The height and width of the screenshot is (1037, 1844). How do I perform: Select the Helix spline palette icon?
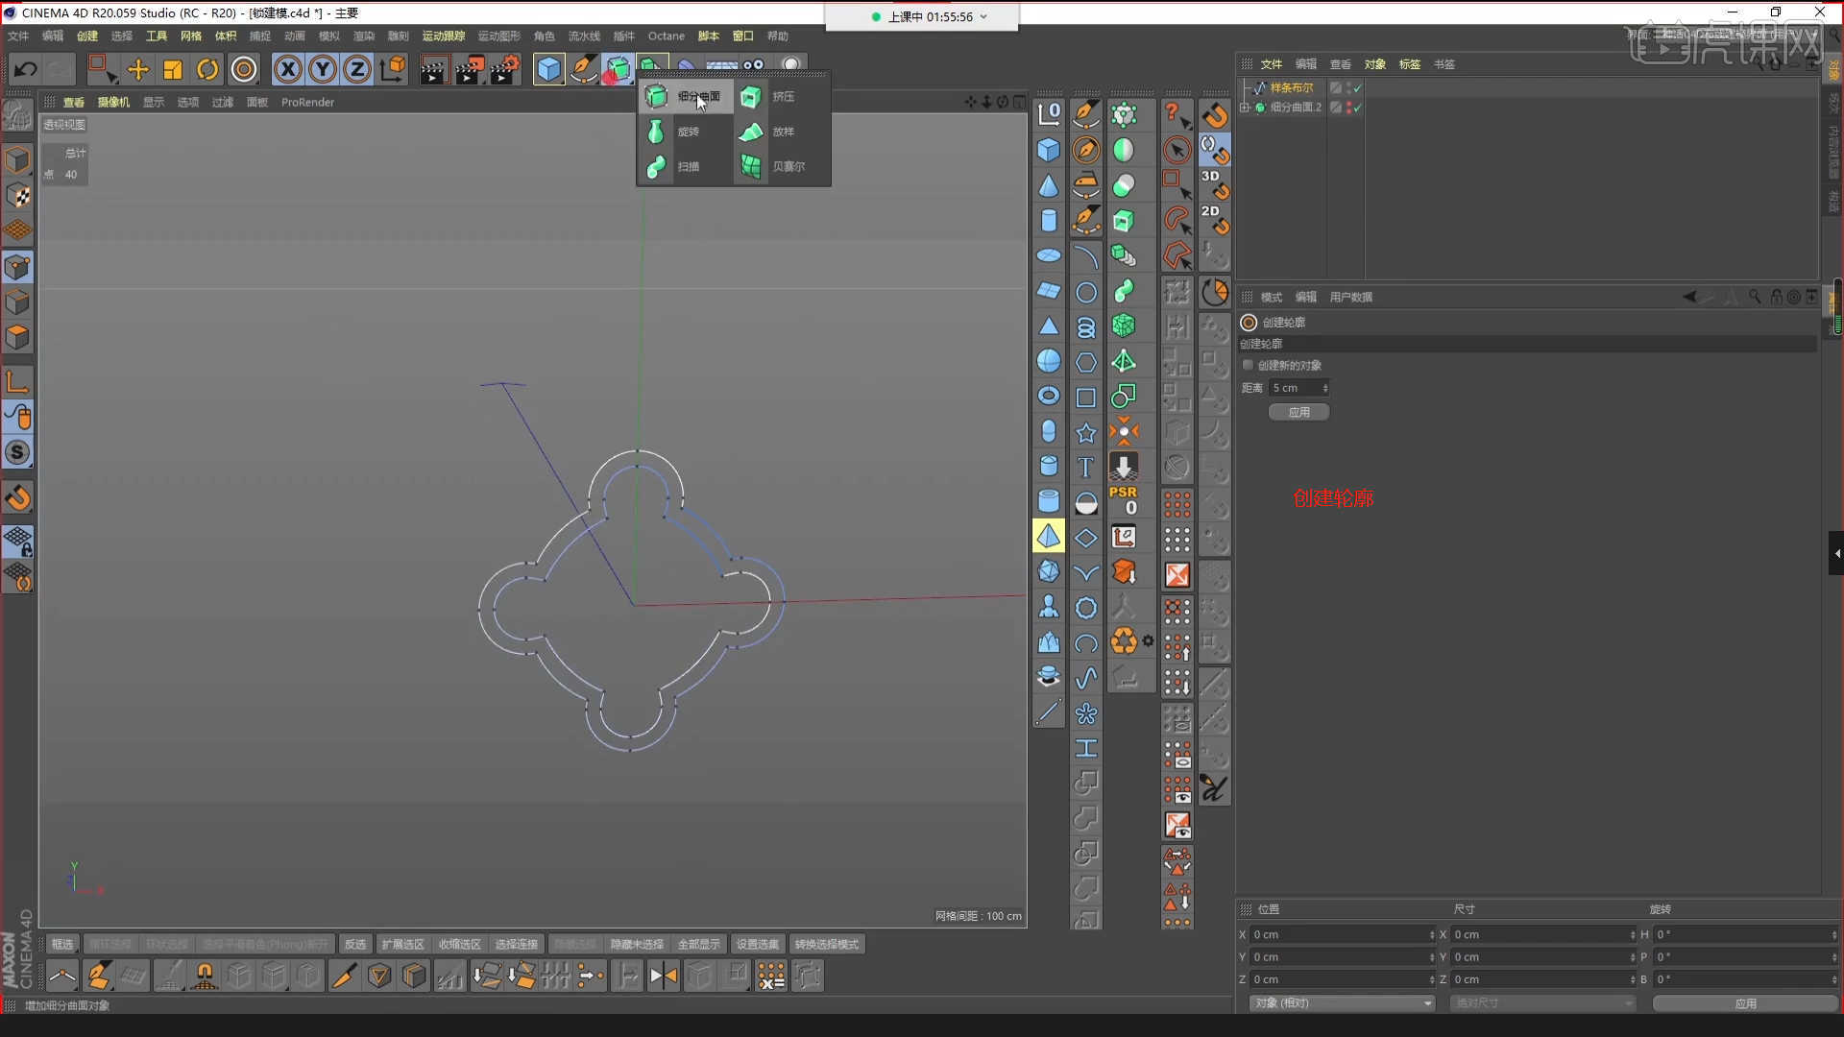pos(1086,328)
